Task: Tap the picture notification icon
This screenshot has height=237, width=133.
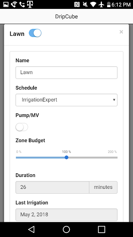Action: coord(6,4)
